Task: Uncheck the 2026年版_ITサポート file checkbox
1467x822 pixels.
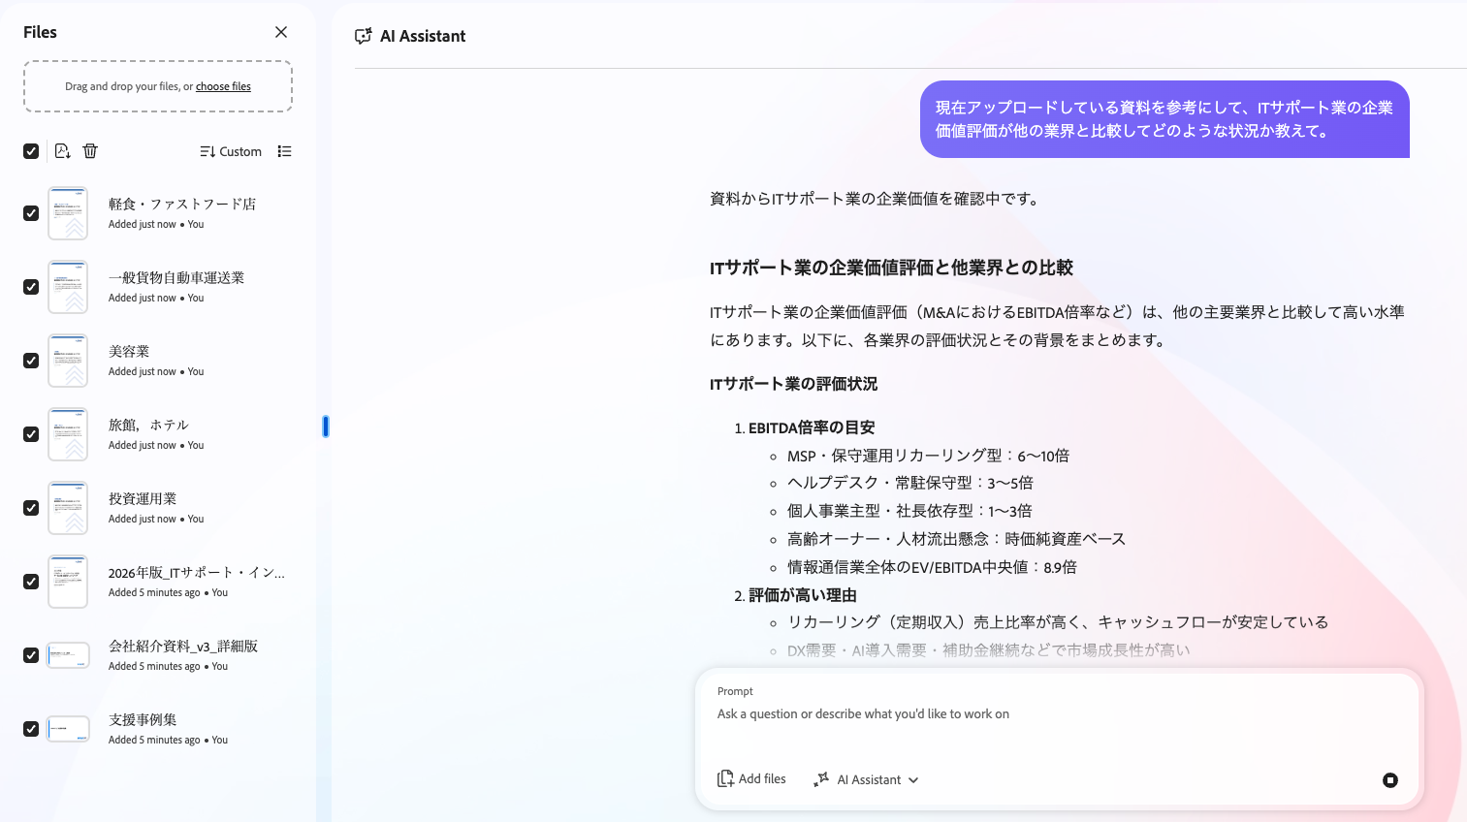Action: pyautogui.click(x=31, y=582)
